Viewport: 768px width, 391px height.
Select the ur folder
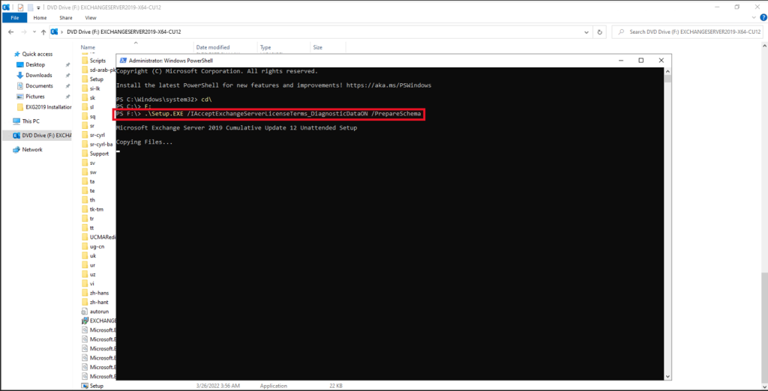click(92, 265)
